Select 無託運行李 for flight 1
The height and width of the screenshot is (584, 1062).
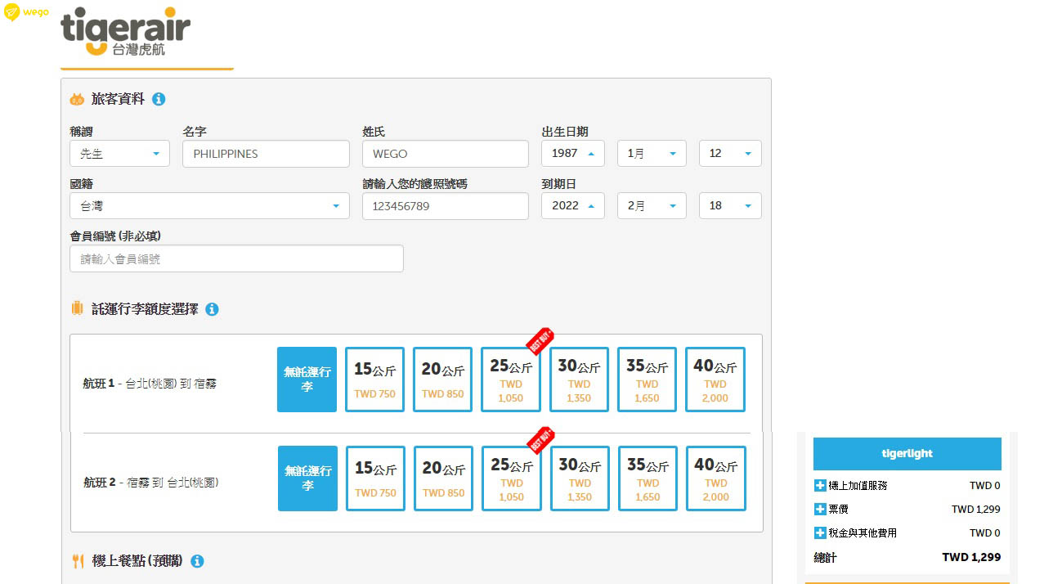tap(307, 380)
